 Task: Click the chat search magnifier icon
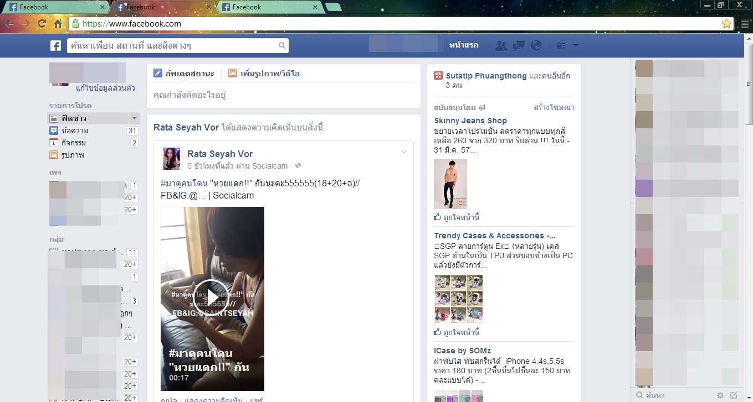pos(639,395)
